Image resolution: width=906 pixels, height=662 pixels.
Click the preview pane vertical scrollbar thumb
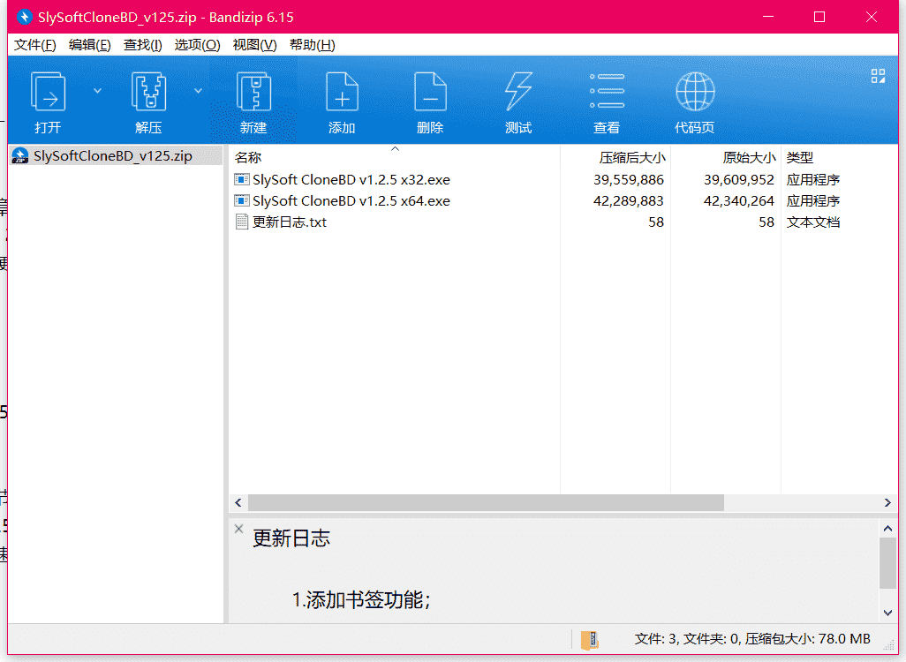[887, 562]
